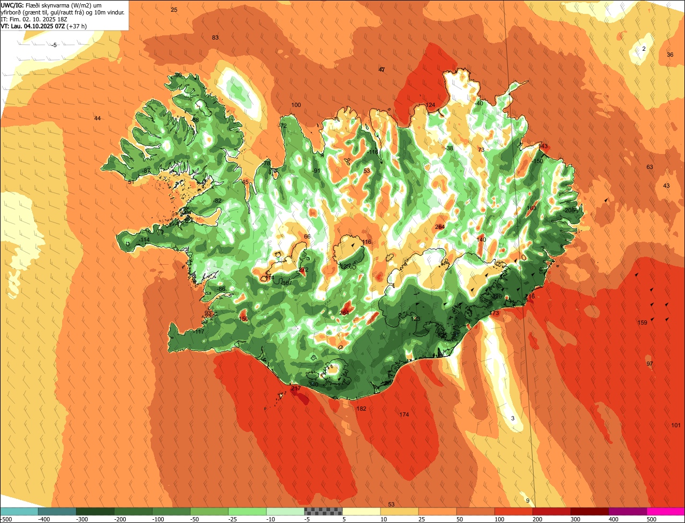Click the map value -114

(x=143, y=240)
